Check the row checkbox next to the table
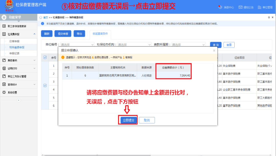This screenshot has height=156, width=276. point(45,86)
